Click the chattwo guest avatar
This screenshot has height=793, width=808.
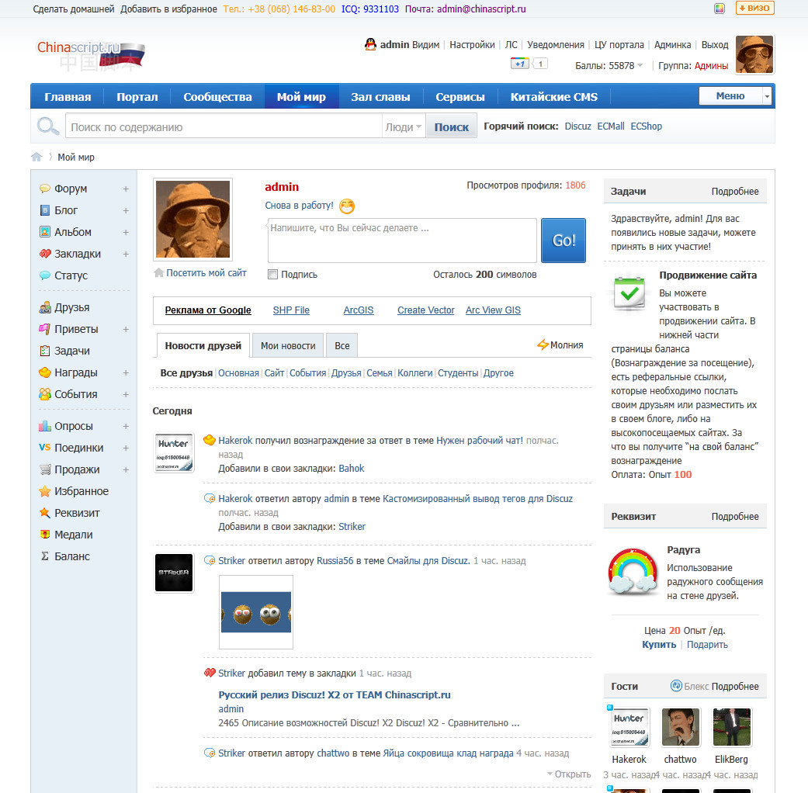(x=681, y=727)
